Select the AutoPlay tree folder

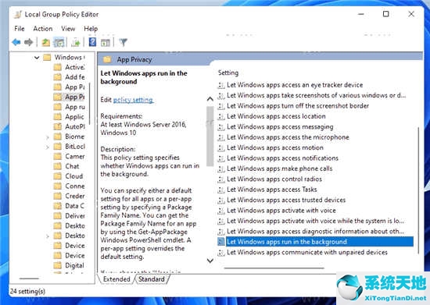[69, 126]
